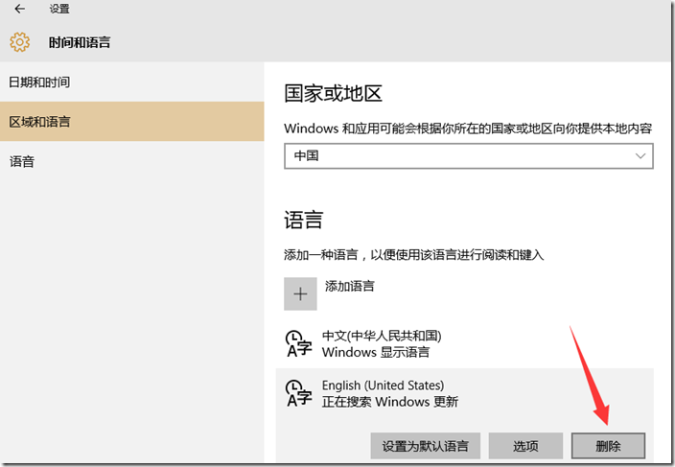Click the 设置为默认语言 button
675x467 pixels.
click(425, 446)
